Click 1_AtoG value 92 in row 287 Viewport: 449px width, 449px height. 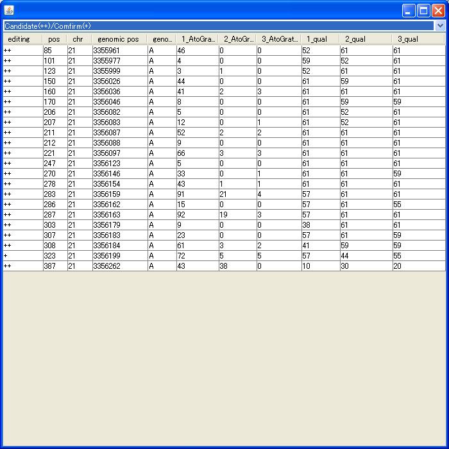point(198,215)
